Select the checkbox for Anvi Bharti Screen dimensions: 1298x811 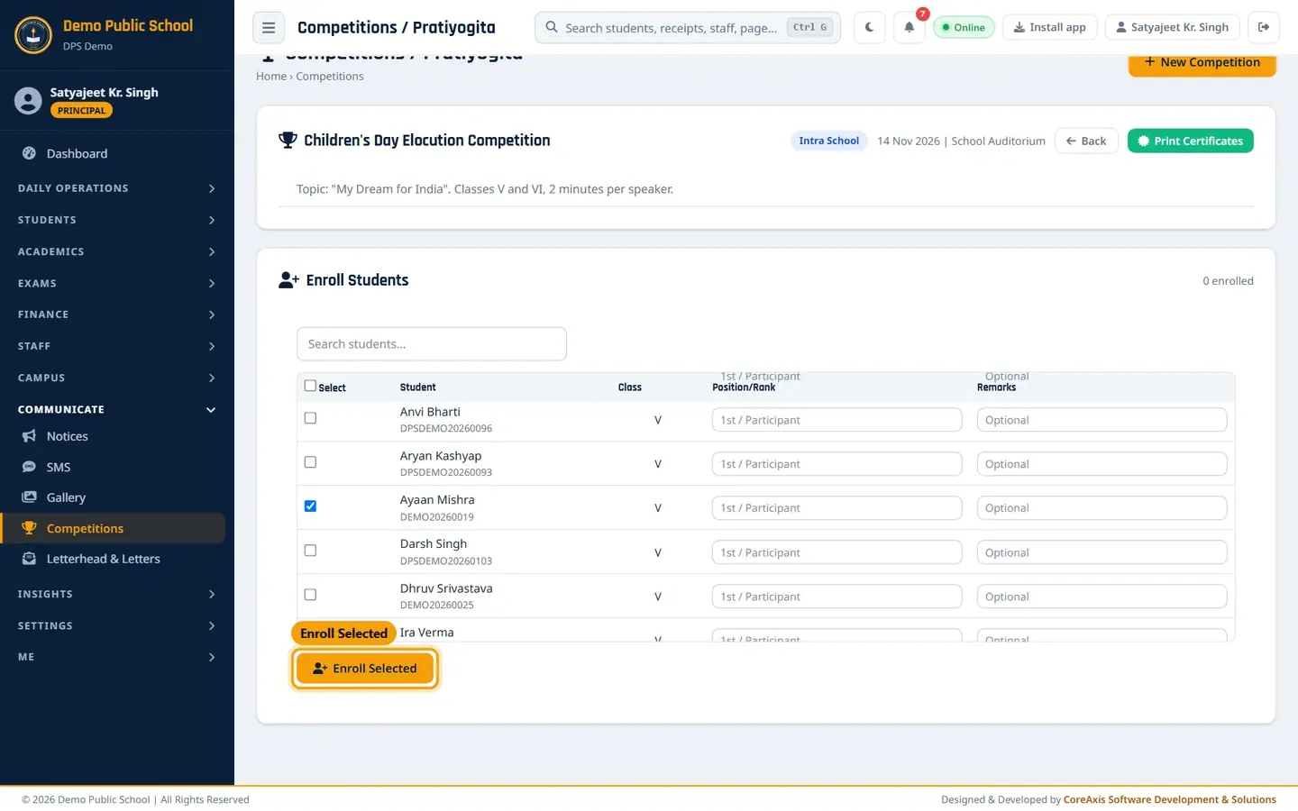[x=310, y=418]
